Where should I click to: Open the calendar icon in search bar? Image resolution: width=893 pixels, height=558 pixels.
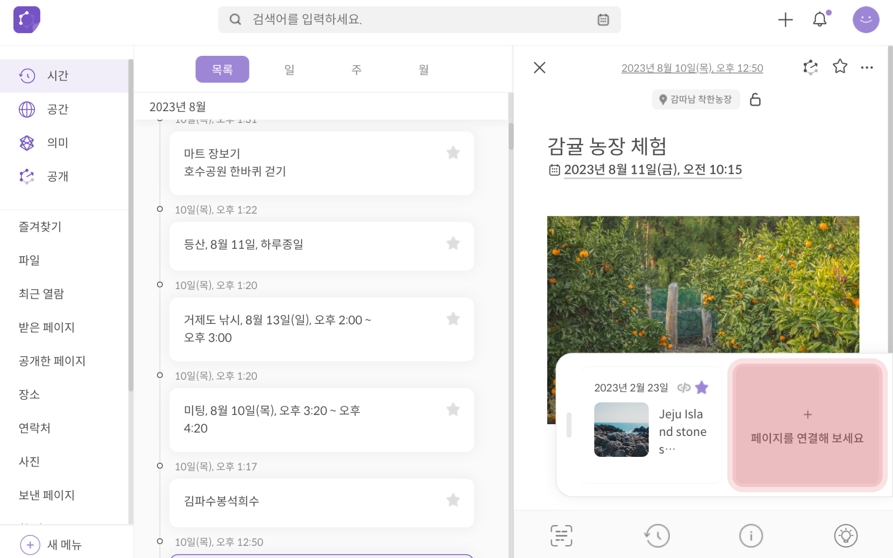(x=603, y=20)
